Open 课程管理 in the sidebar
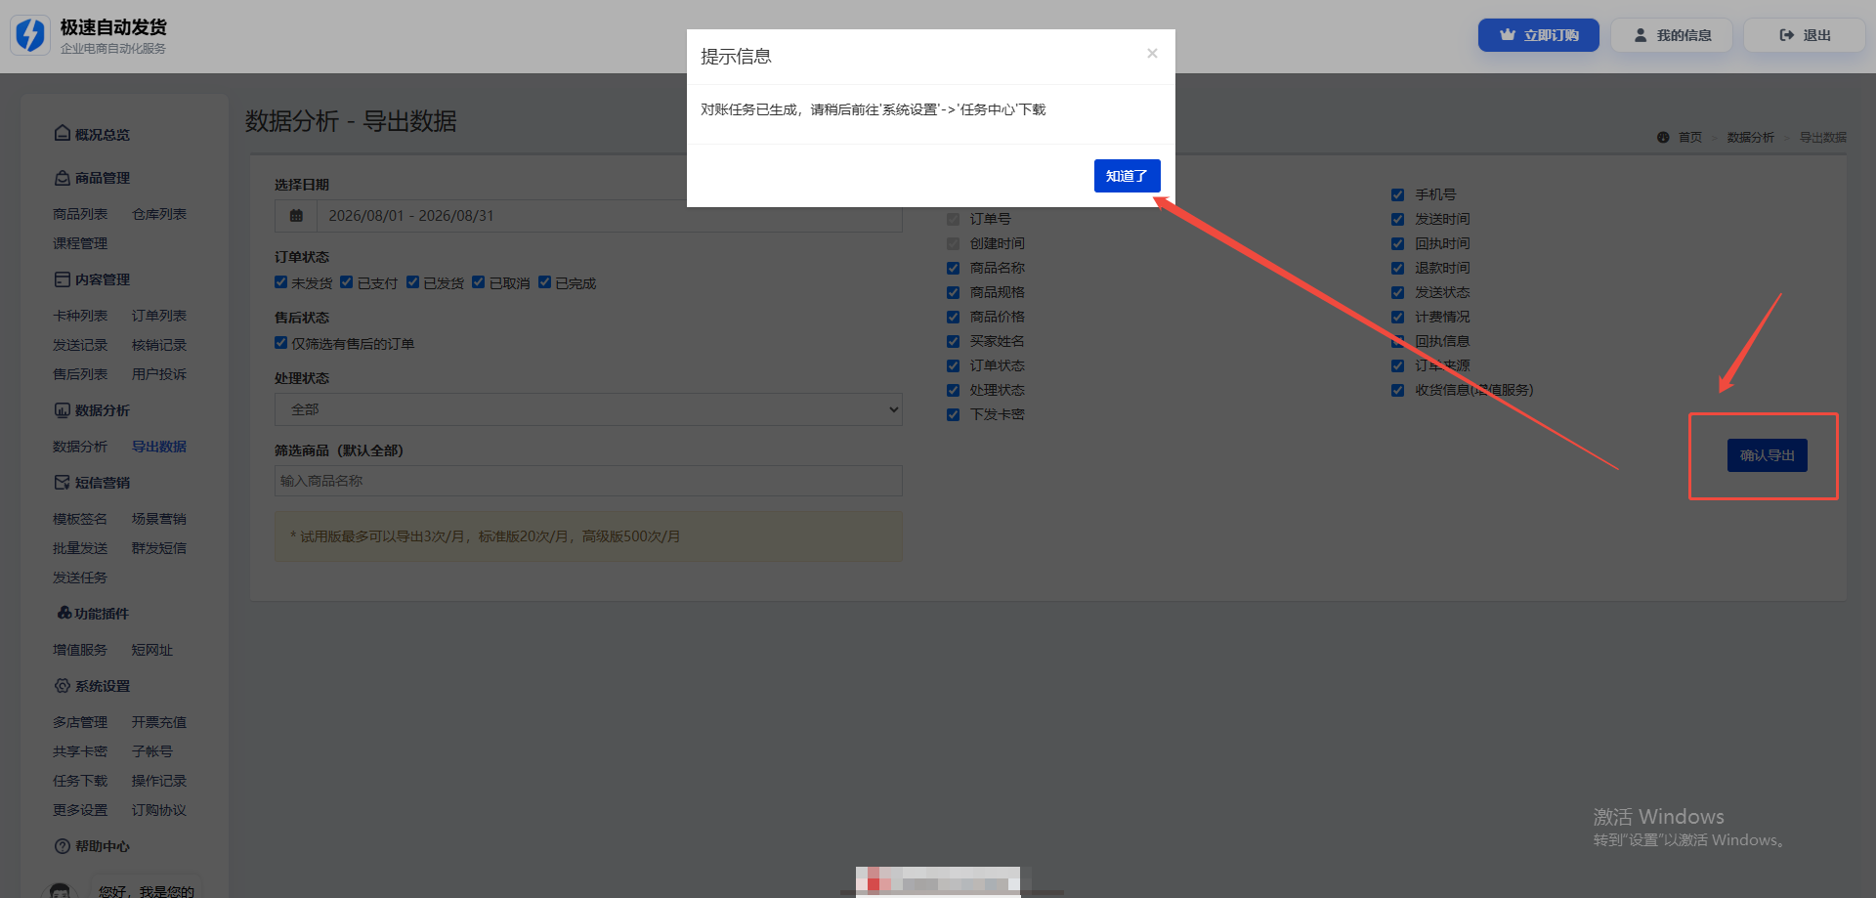 coord(80,243)
